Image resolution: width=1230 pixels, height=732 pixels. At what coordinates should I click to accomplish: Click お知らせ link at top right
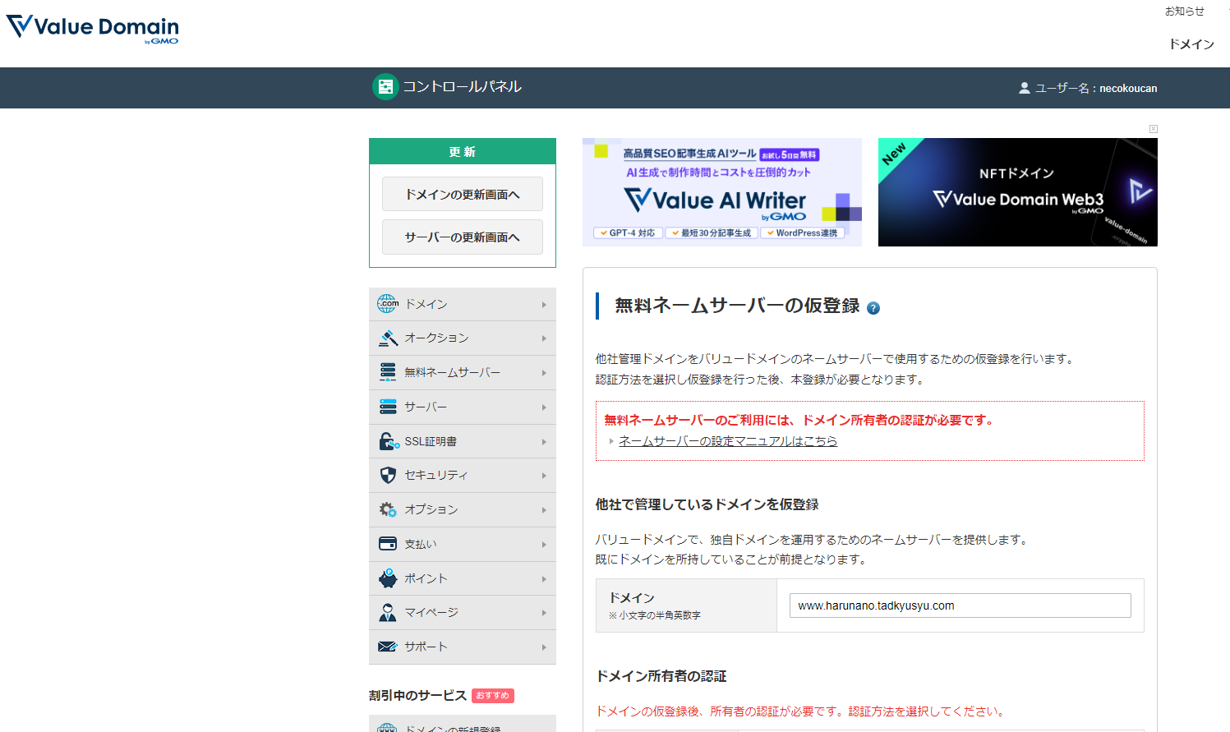(1185, 12)
